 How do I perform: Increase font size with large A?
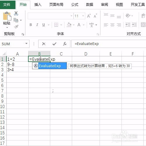(89, 16)
